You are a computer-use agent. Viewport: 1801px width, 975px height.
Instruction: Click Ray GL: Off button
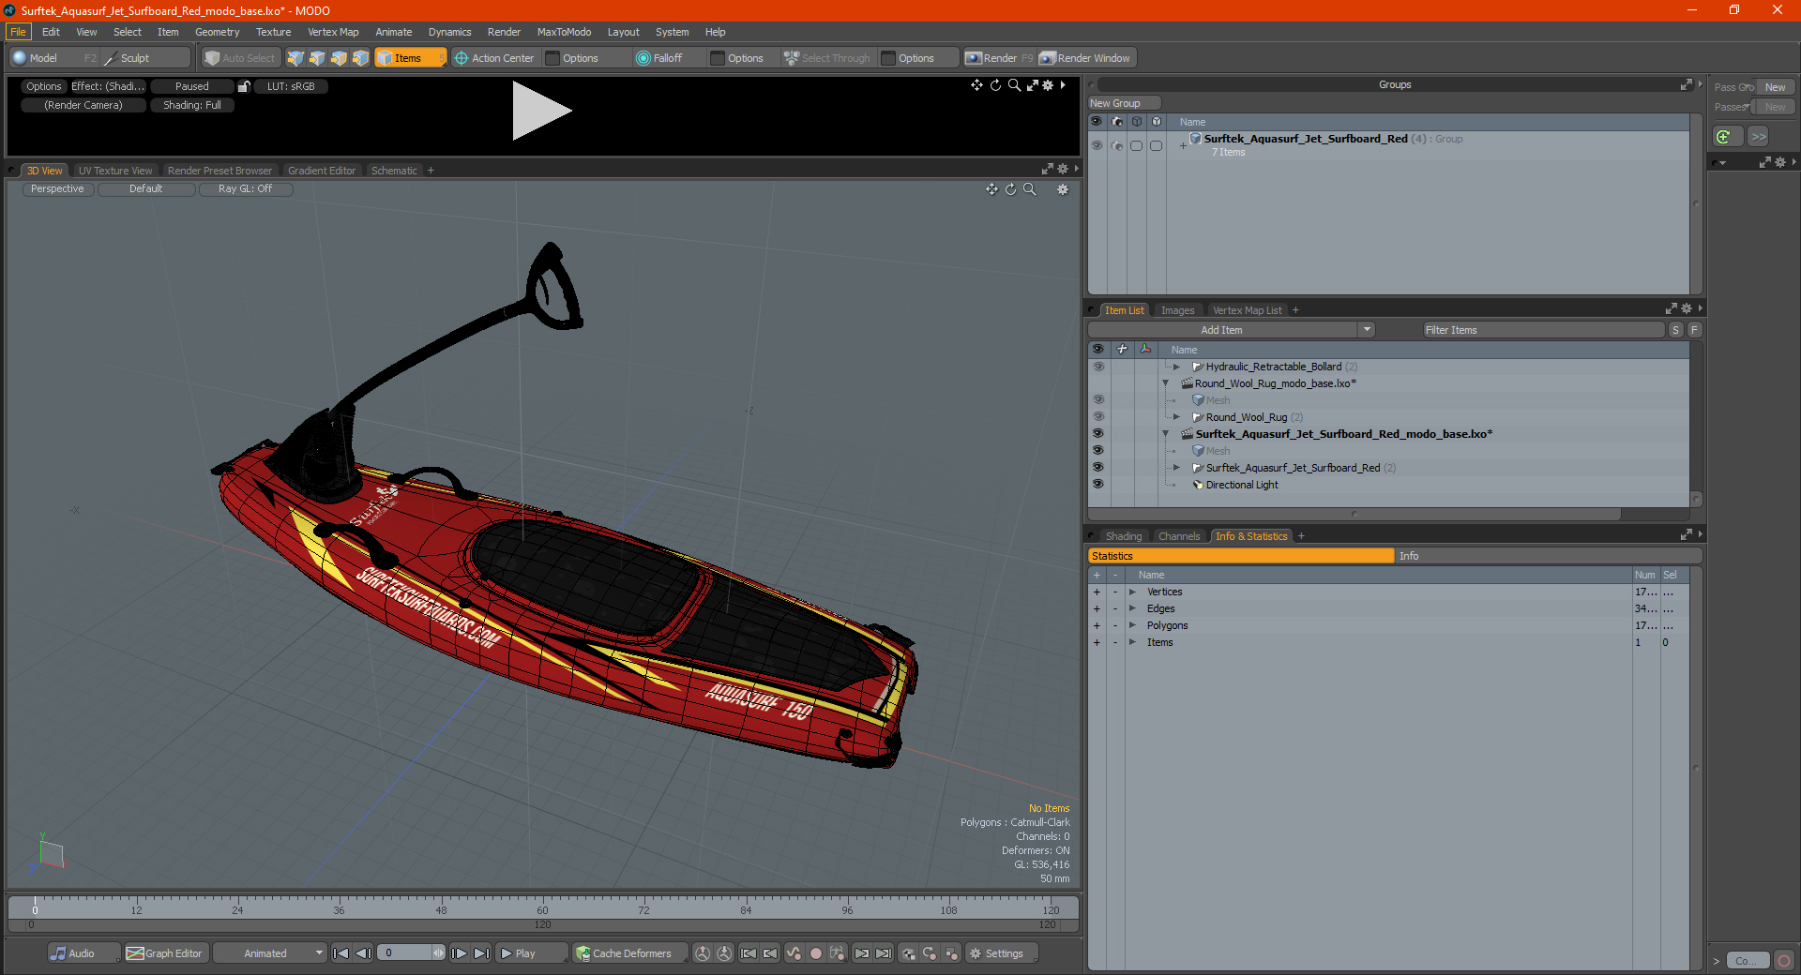click(245, 189)
